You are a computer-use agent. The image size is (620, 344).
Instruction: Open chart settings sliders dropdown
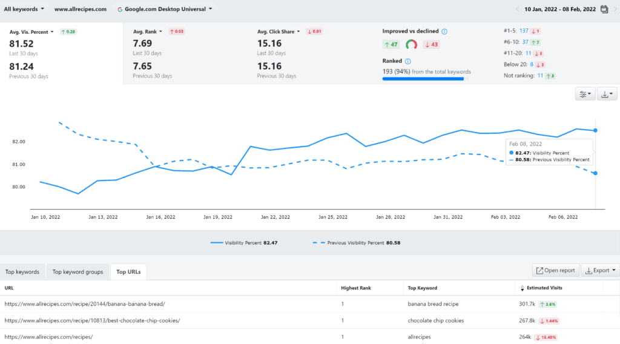click(585, 94)
